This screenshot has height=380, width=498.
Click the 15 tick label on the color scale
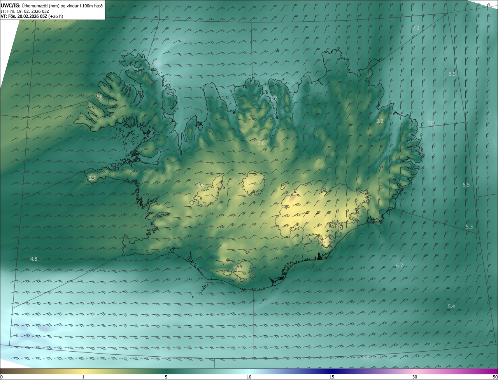point(332,377)
